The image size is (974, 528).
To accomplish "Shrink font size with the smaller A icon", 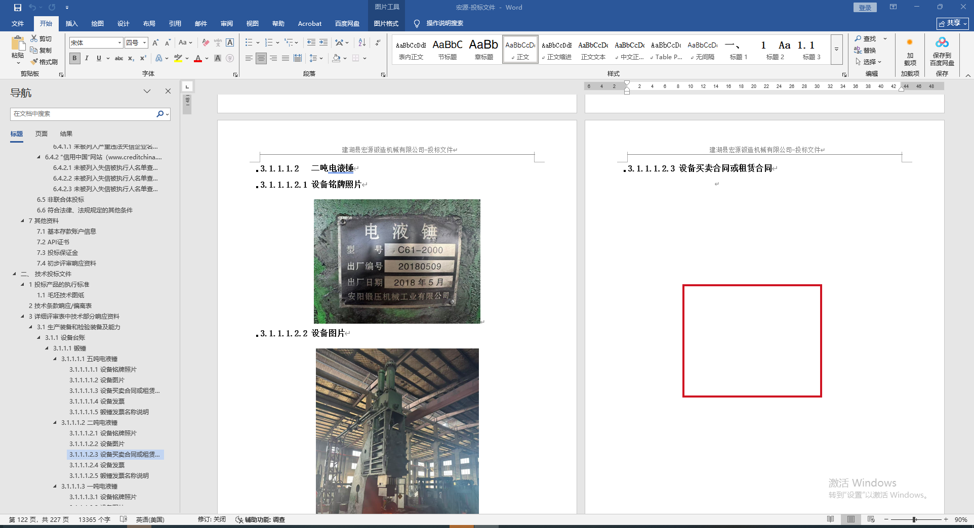I will (x=168, y=43).
